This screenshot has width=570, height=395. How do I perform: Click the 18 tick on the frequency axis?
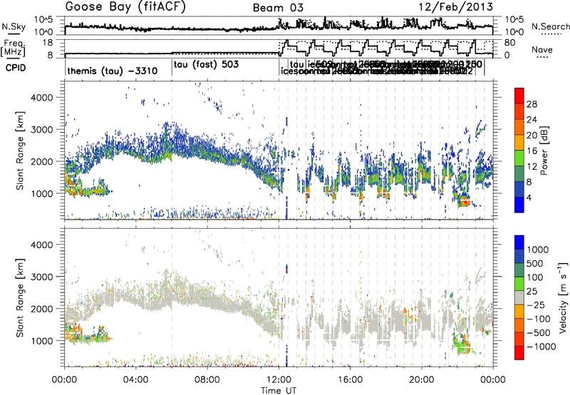click(x=48, y=43)
